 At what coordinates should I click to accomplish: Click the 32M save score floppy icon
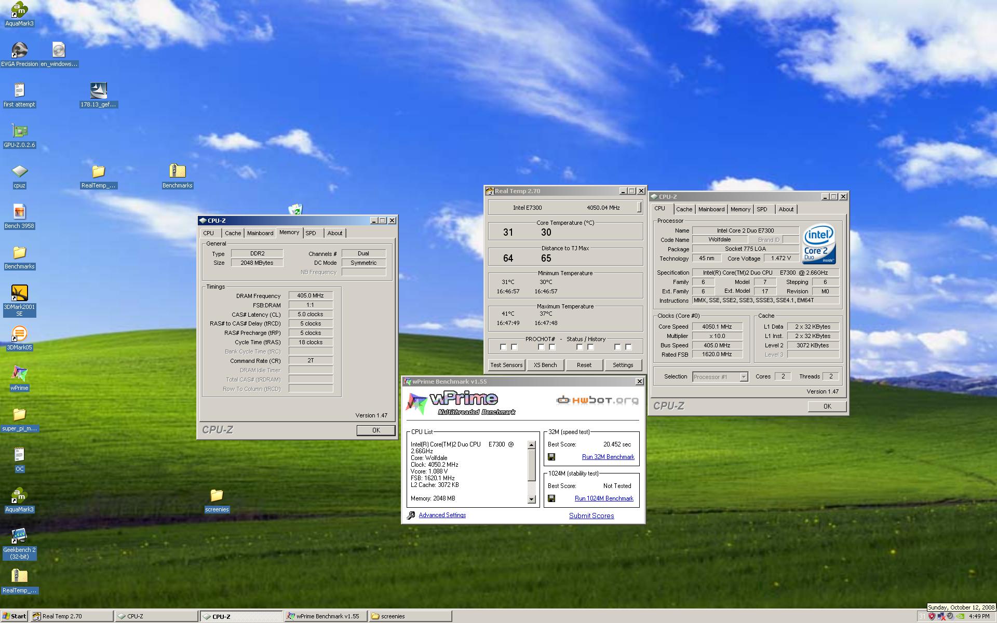click(x=551, y=457)
